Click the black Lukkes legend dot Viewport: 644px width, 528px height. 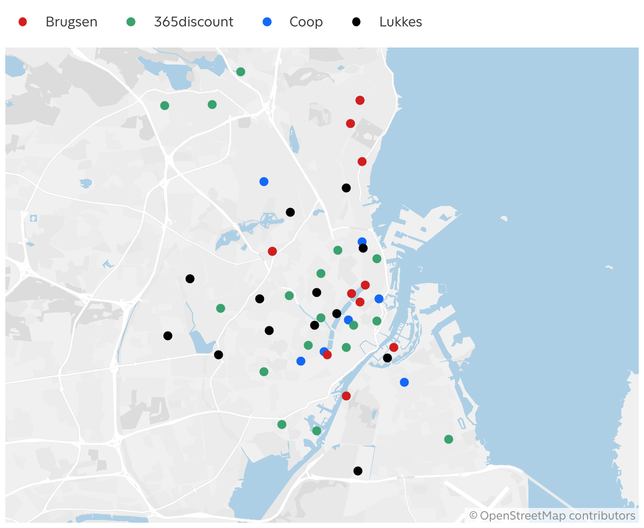[x=357, y=22]
